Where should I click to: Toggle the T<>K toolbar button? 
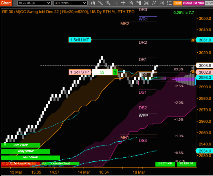[x=178, y=3]
